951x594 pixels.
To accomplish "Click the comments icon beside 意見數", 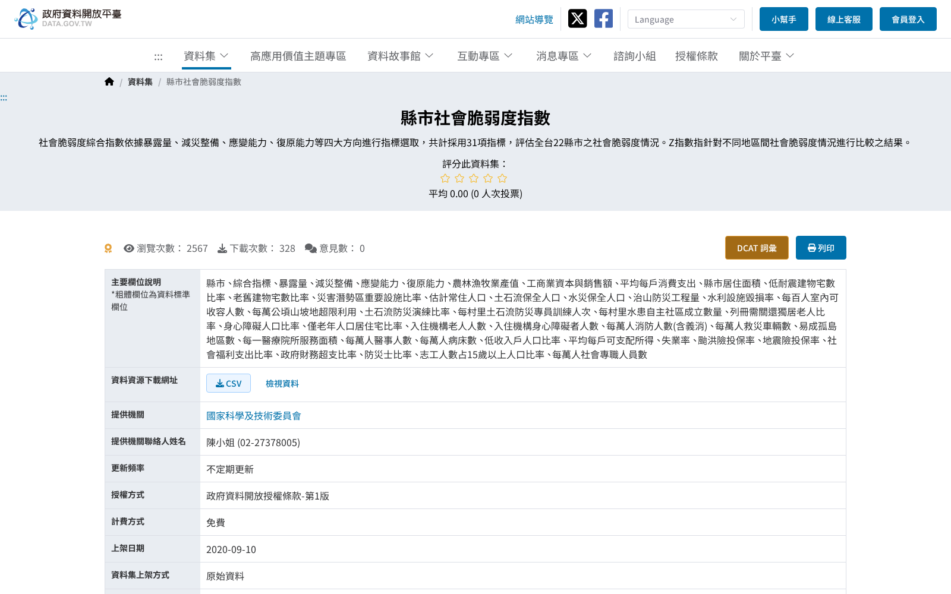I will coord(311,248).
